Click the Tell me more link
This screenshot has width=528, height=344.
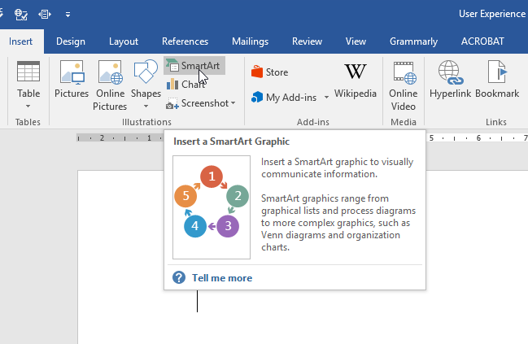222,278
